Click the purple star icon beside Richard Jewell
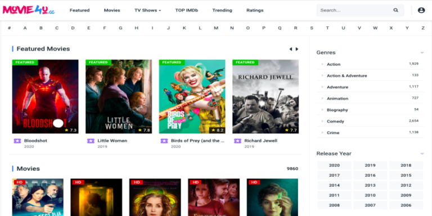Viewport: 432px width, 216px height. click(x=237, y=141)
